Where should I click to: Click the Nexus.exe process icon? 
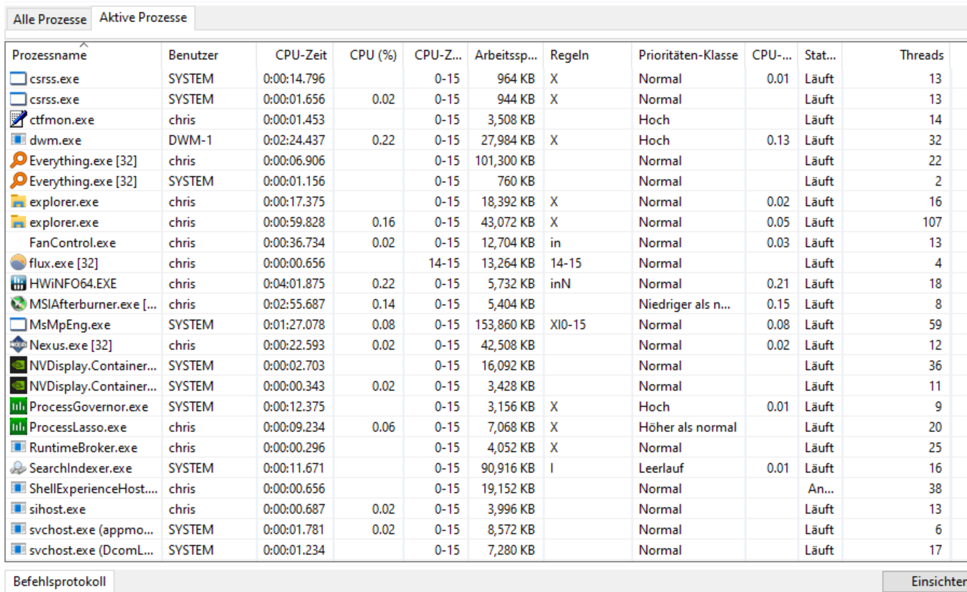pos(18,345)
